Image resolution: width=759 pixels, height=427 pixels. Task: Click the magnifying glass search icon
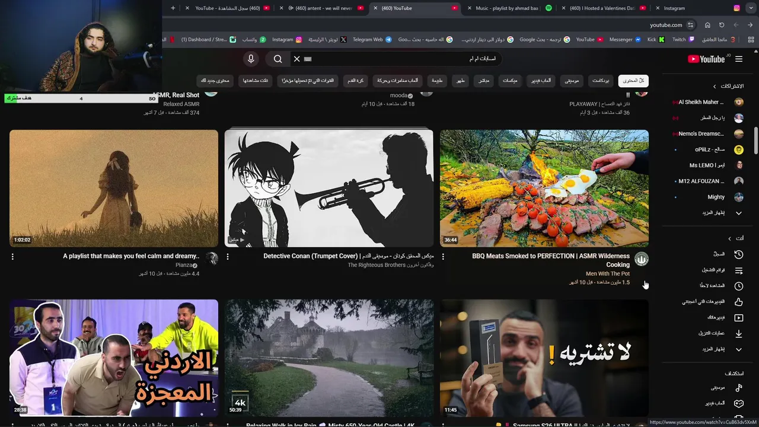(278, 59)
